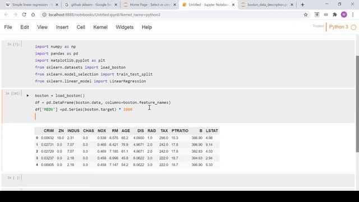The image size is (359, 202).
Task: Switch to the boston_data_description tab
Action: point(268,4)
